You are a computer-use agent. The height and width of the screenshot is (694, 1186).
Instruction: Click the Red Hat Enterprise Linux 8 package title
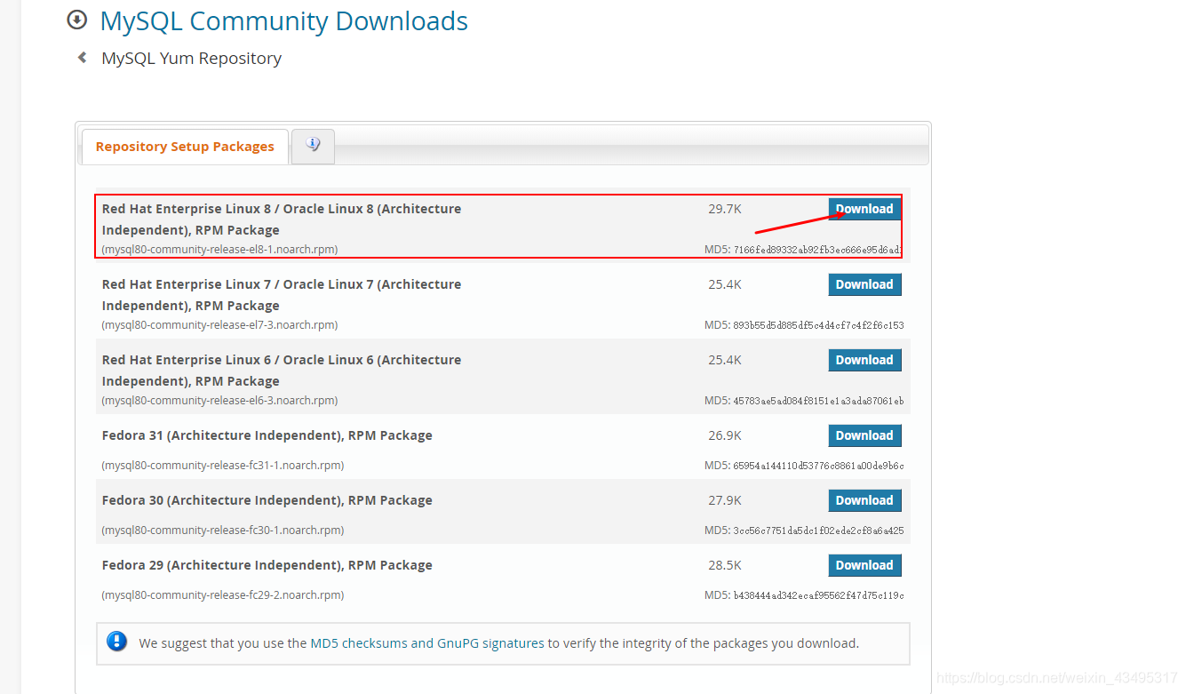pyautogui.click(x=282, y=219)
